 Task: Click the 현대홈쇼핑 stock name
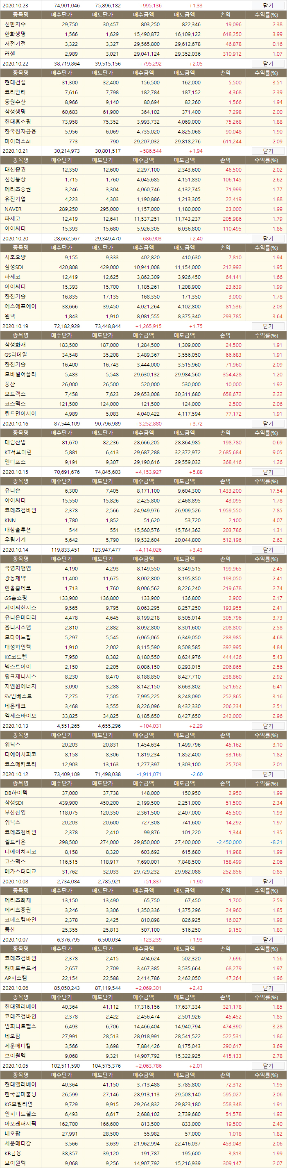[x=18, y=122]
